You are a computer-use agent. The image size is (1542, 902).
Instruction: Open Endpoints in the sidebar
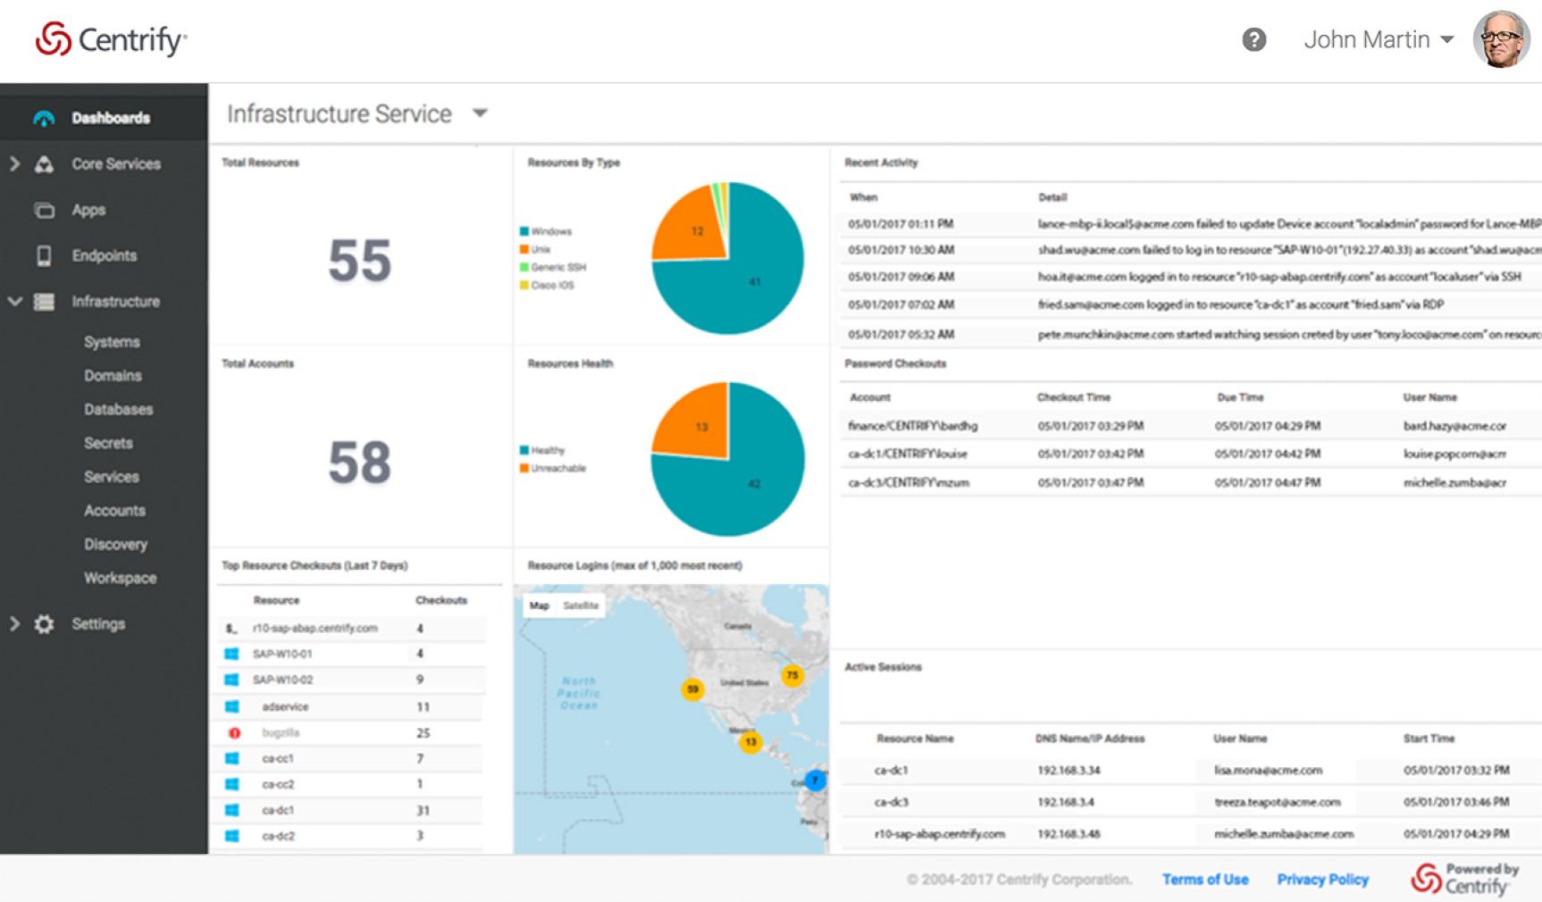pos(105,256)
